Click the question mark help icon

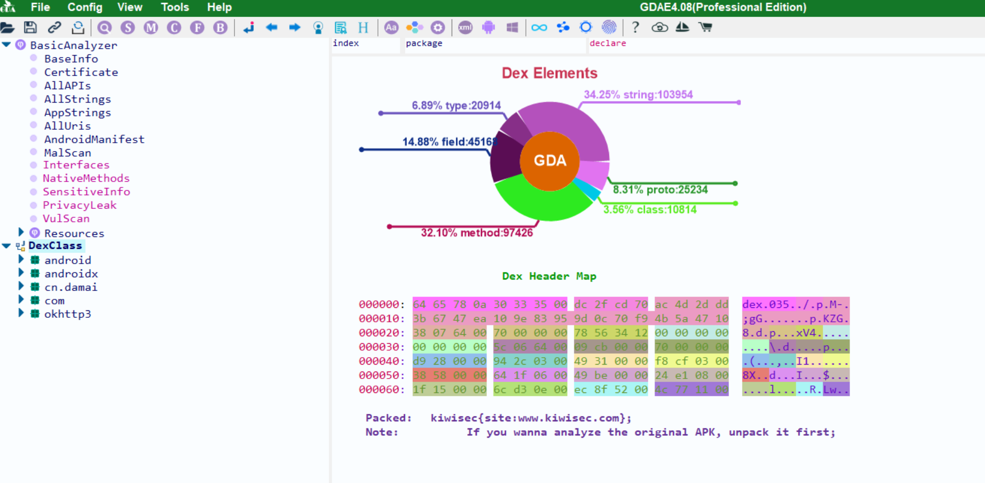pyautogui.click(x=635, y=27)
